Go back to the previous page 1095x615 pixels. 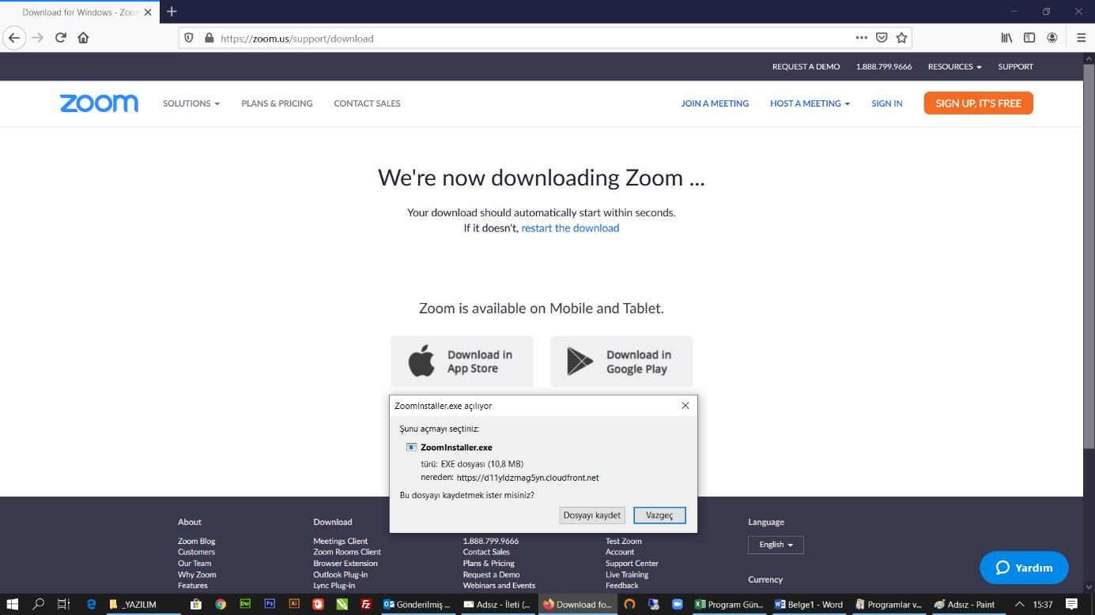point(14,38)
